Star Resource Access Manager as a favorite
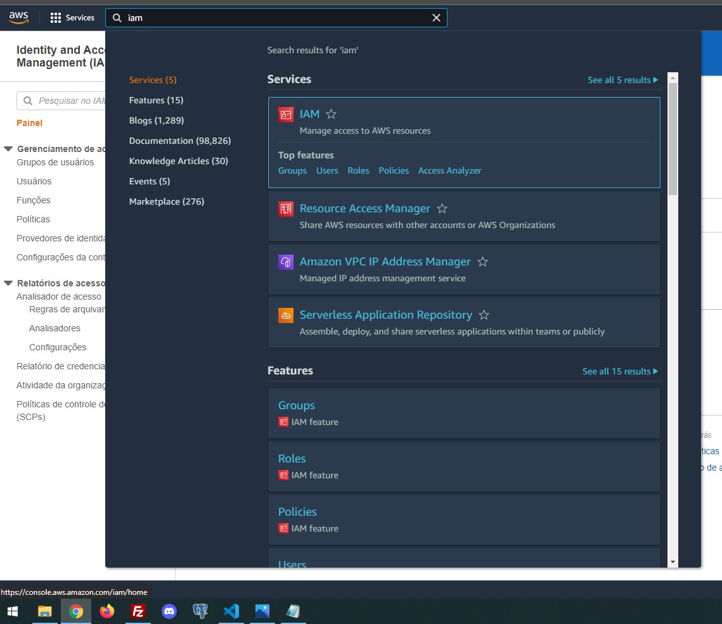The image size is (722, 624). click(442, 209)
